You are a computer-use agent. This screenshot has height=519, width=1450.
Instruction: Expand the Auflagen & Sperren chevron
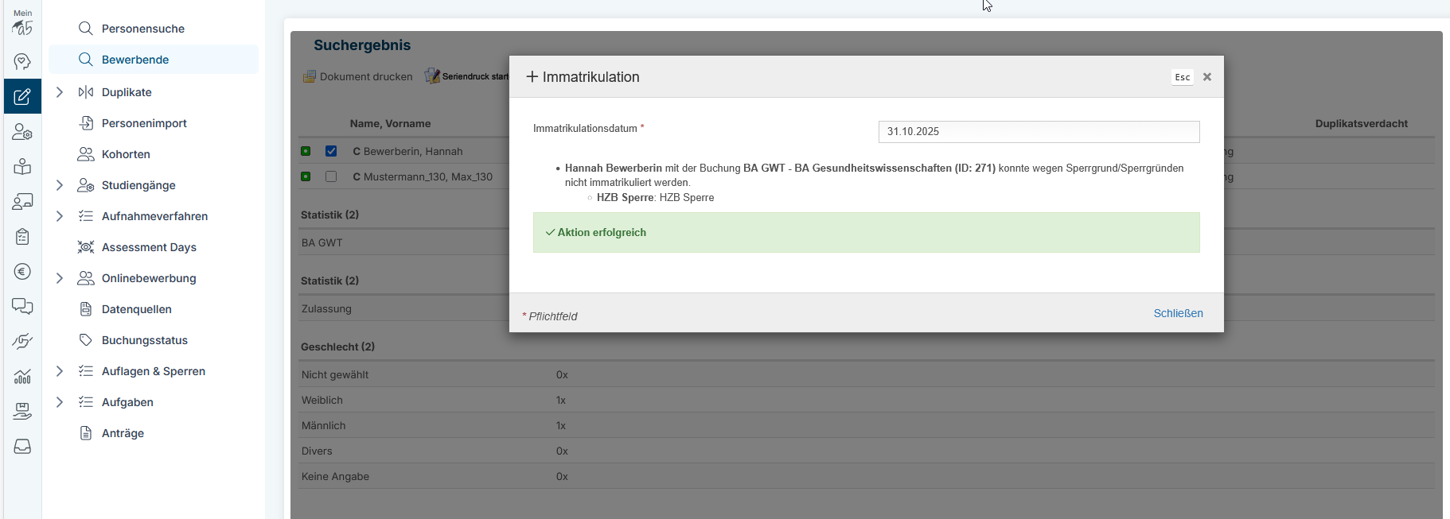point(60,371)
